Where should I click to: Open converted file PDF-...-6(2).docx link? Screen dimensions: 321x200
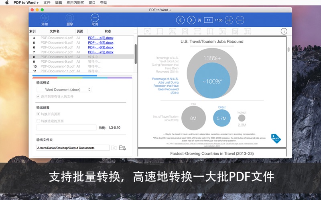[x=101, y=47]
